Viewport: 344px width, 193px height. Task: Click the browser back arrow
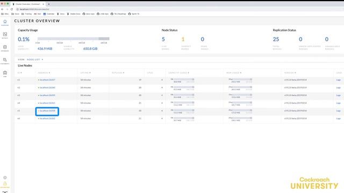point(2,9)
